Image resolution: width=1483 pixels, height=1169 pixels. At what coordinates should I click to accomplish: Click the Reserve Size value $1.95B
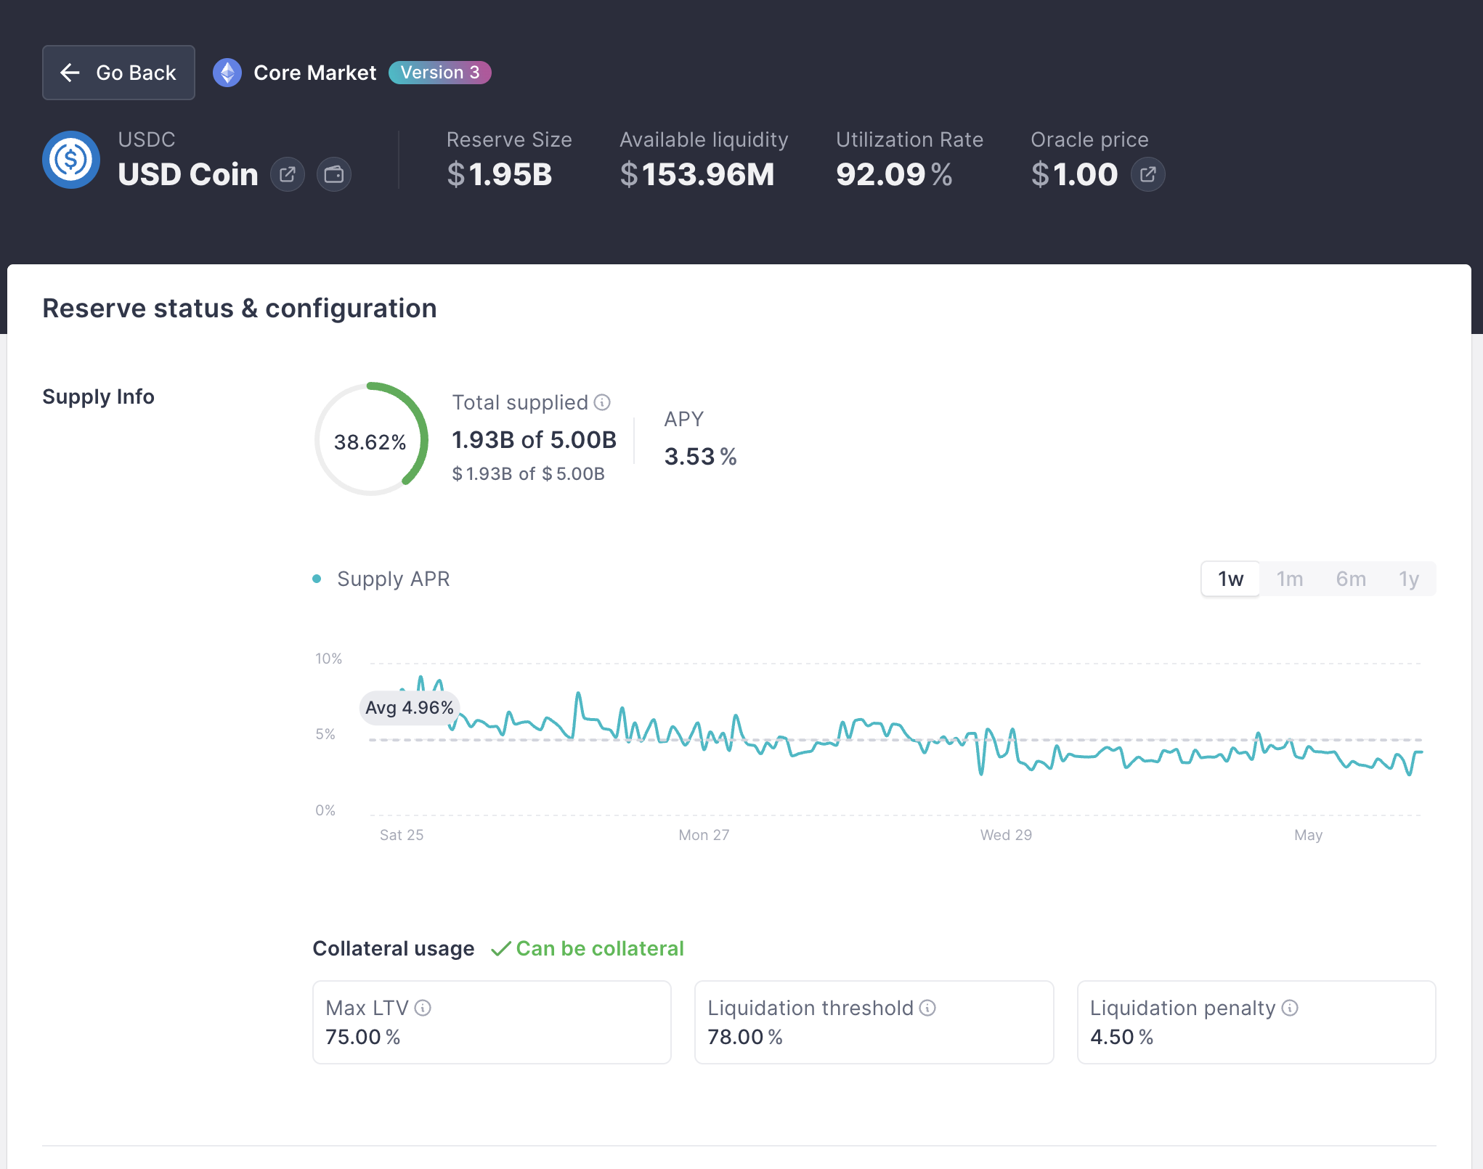500,174
